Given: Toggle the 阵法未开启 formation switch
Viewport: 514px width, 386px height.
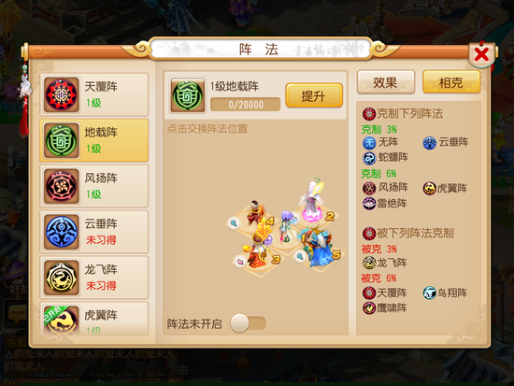Looking at the screenshot, I should pyautogui.click(x=248, y=323).
